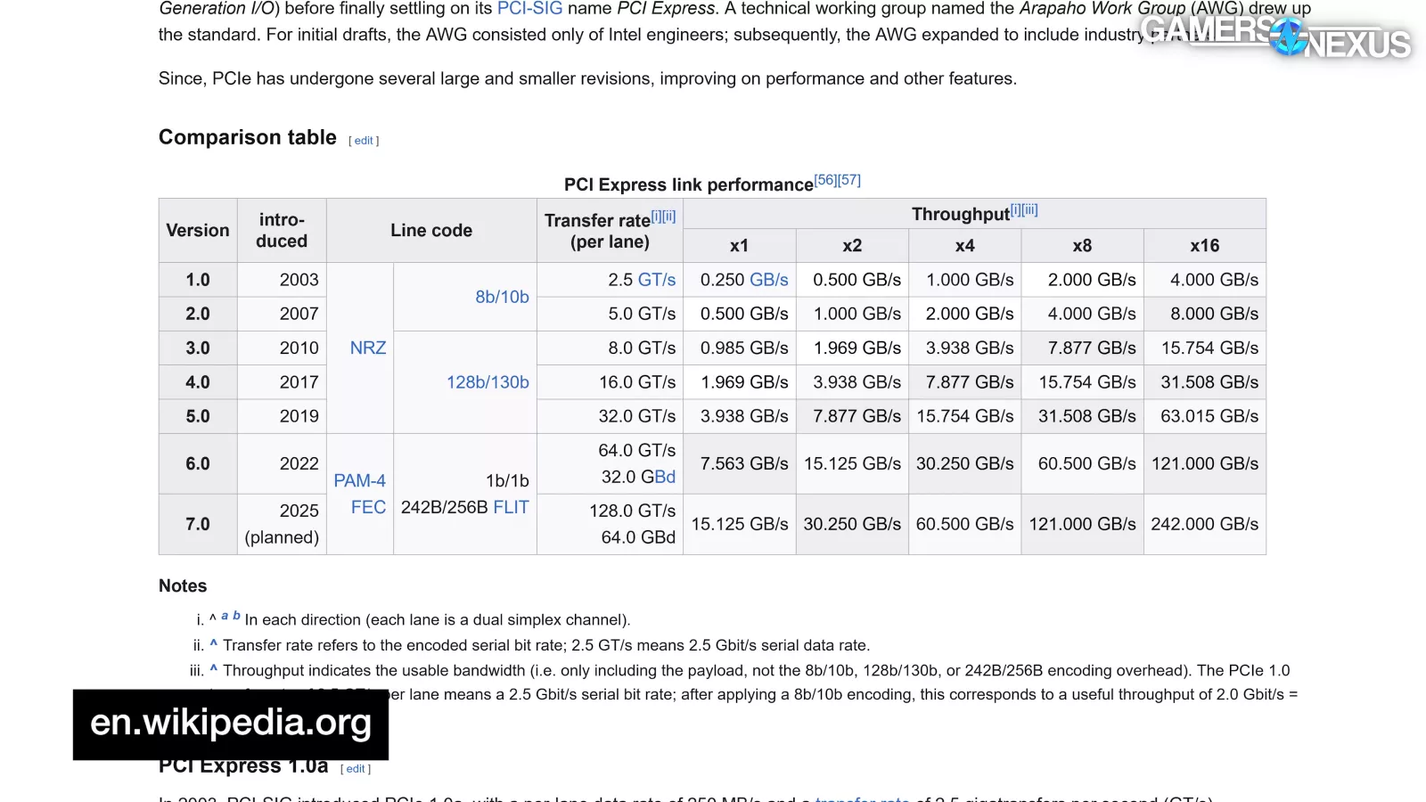The width and height of the screenshot is (1426, 802).
Task: Open the FLIT link
Action: pyautogui.click(x=511, y=507)
